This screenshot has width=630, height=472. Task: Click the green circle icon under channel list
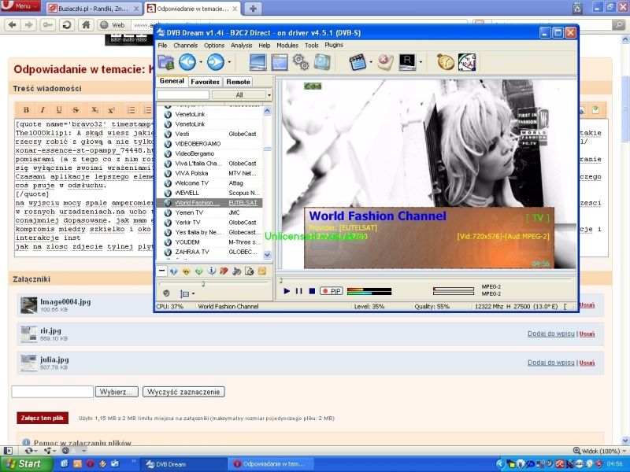tap(198, 271)
